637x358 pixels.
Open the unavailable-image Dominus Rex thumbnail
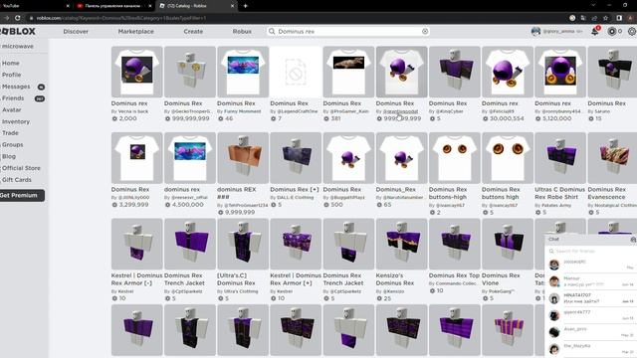296,72
